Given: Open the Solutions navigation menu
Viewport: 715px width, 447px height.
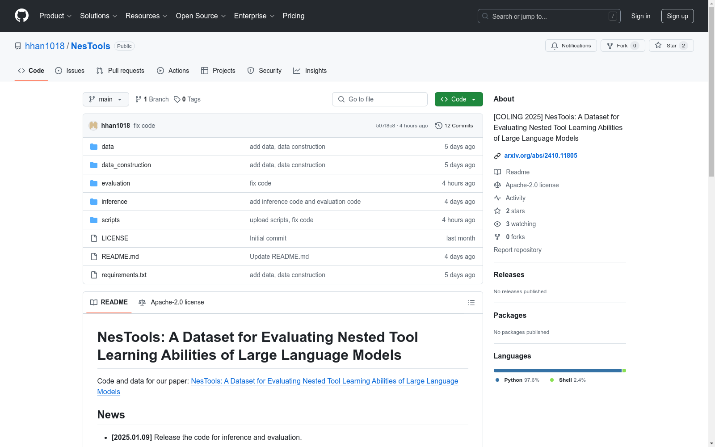Looking at the screenshot, I should (x=98, y=16).
